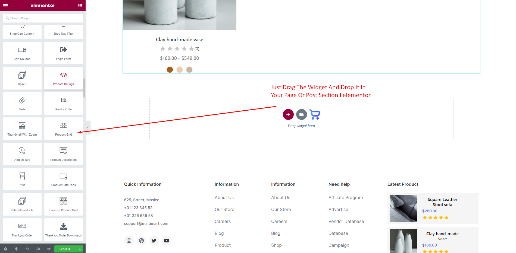Viewport: 516px width, 253px height.
Task: Open the template library folder button
Action: [x=301, y=114]
